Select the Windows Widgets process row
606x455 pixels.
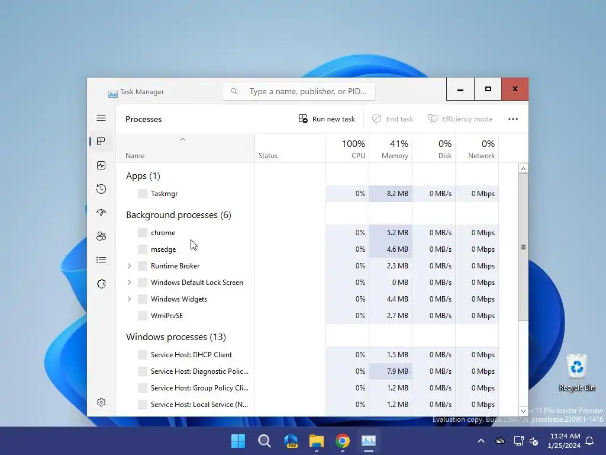(x=307, y=299)
